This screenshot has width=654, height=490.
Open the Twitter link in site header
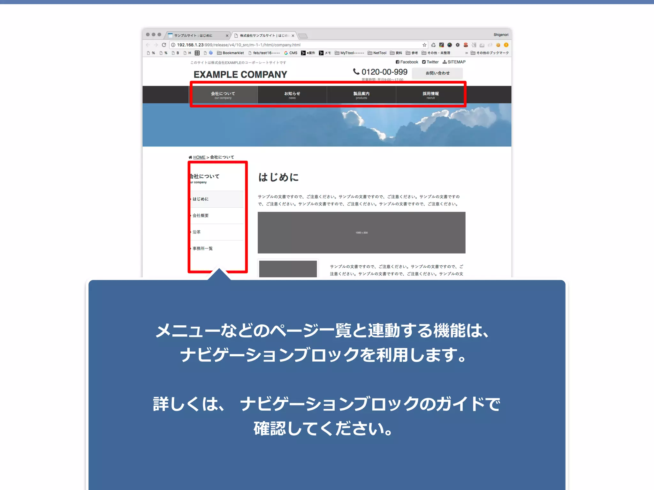point(430,62)
